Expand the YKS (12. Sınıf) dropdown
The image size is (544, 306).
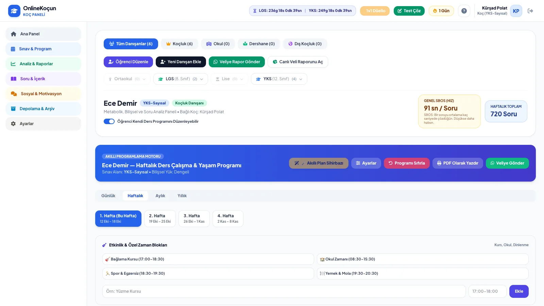(x=279, y=79)
